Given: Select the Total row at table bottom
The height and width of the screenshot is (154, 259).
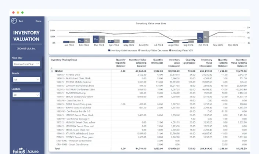Looking at the screenshot, I should [148, 148].
